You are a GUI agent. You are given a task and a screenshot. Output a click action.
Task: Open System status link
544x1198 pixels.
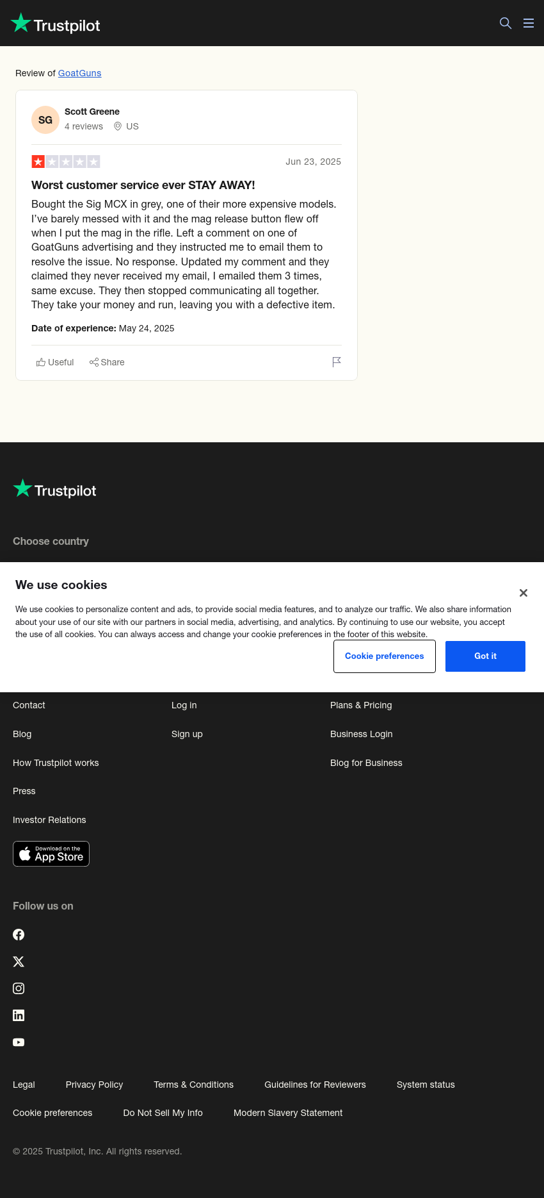(x=426, y=1085)
